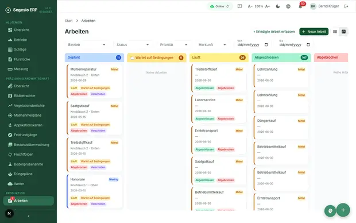
Task: Click the Läuft column header
Action: (x=219, y=57)
